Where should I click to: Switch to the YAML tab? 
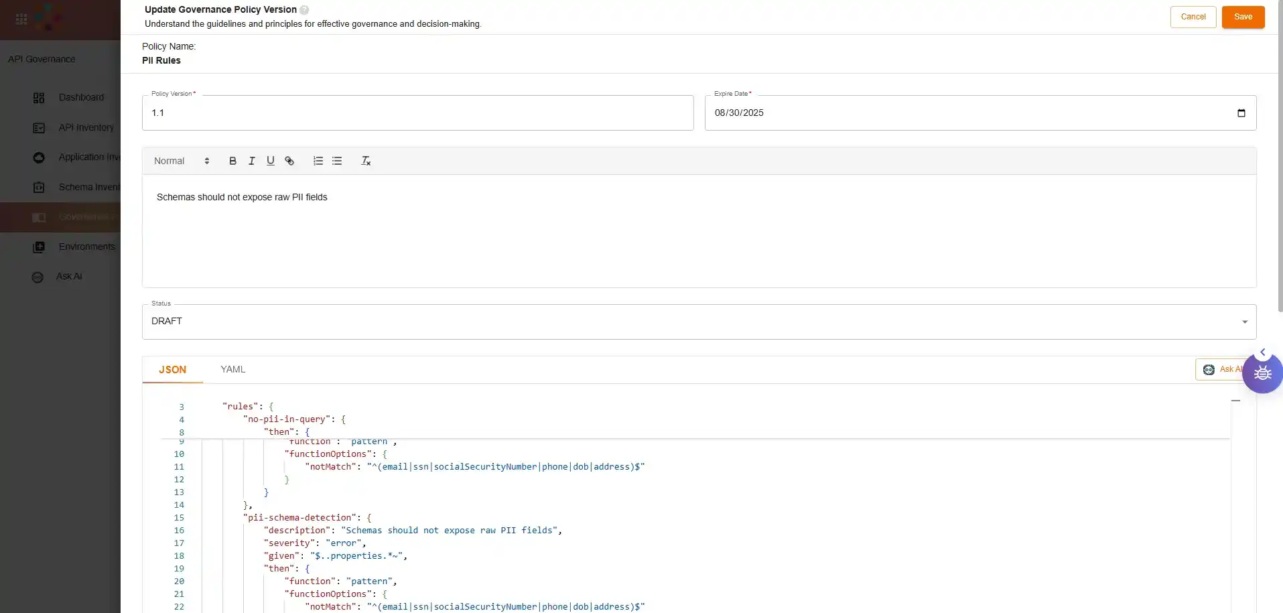[233, 370]
